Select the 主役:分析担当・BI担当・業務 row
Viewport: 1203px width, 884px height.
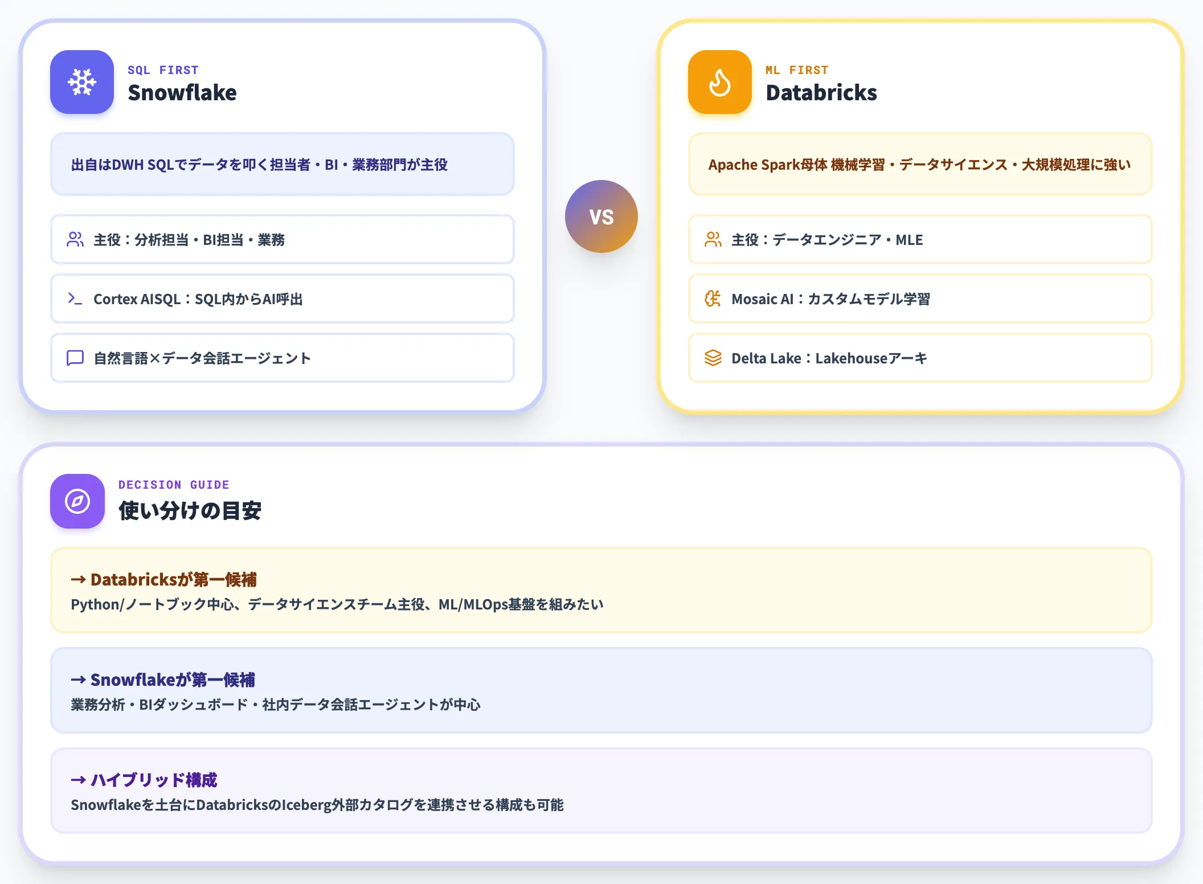283,239
